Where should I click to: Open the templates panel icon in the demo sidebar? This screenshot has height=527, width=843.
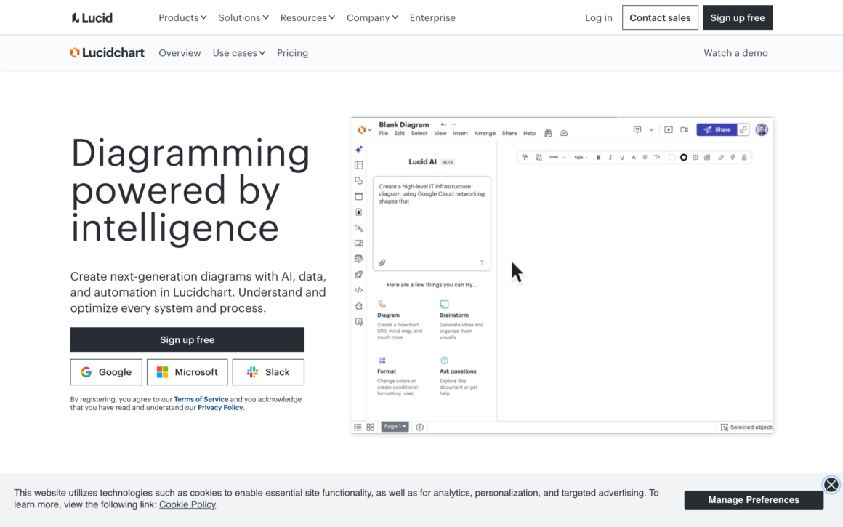[358, 165]
